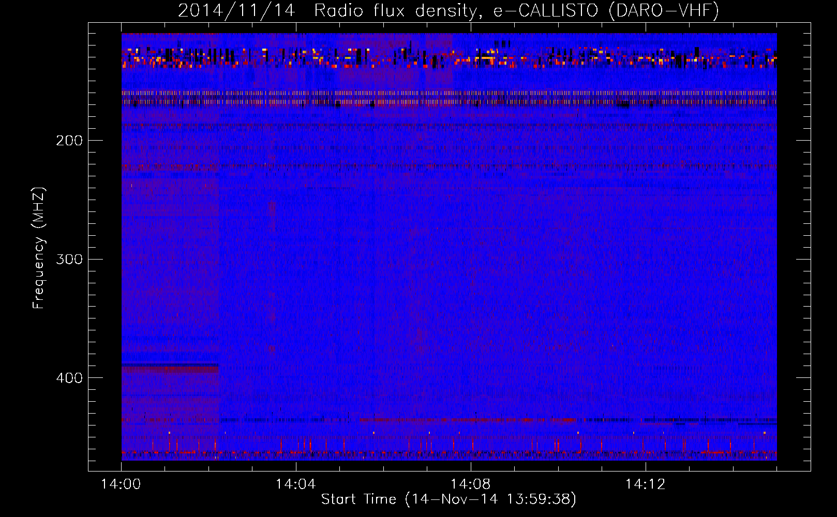Click the 200 frequency tick label
837x517 pixels.
point(69,141)
